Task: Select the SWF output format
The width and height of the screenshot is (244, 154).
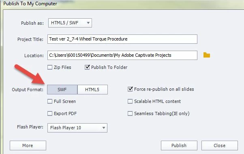Action: coord(62,90)
